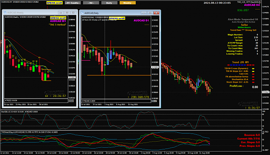Click 'Auto Restart Not Active' text

click(244, 22)
